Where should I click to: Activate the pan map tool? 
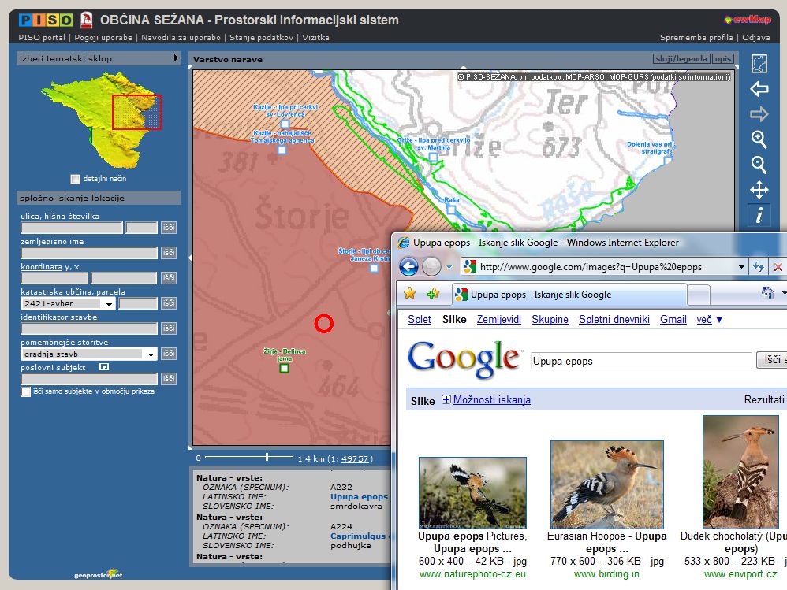click(x=759, y=190)
